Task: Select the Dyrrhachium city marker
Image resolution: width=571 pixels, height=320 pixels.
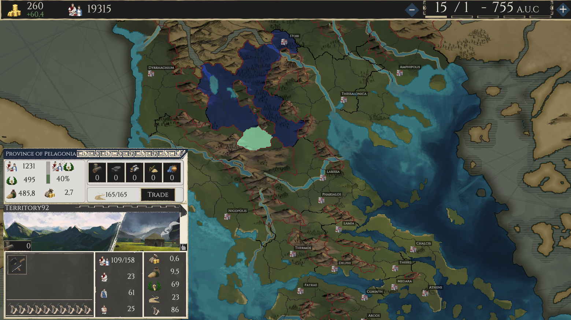Action: coord(151,73)
